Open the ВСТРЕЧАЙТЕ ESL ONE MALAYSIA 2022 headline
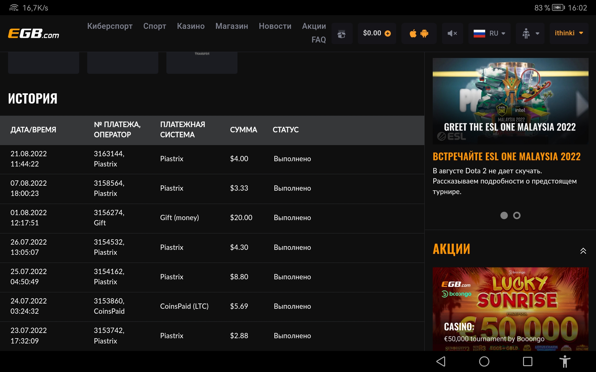The image size is (596, 372). tap(507, 157)
